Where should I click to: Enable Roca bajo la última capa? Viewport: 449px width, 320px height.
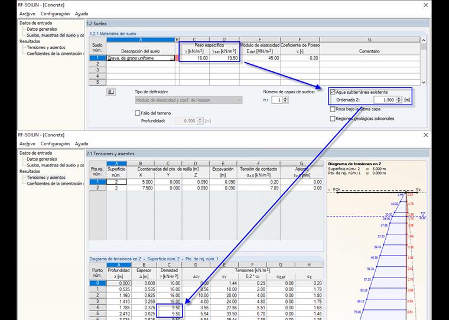[333, 109]
